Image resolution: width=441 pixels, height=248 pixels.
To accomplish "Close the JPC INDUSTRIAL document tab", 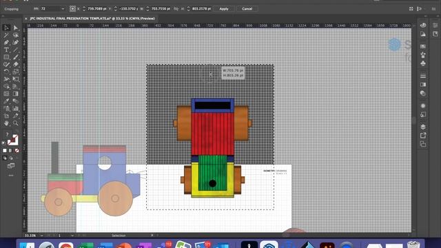I will tap(26, 19).
